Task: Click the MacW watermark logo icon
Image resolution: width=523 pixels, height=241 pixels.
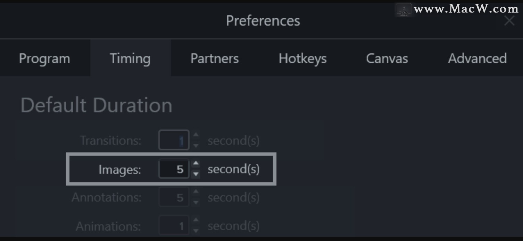Action: [x=404, y=10]
